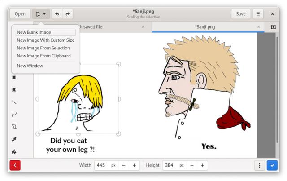Click the Open button
The width and height of the screenshot is (287, 181).
pyautogui.click(x=20, y=14)
